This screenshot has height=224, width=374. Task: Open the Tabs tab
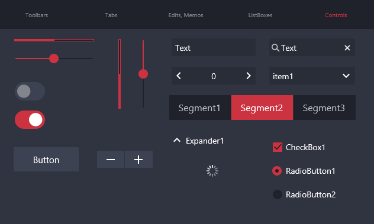click(111, 15)
